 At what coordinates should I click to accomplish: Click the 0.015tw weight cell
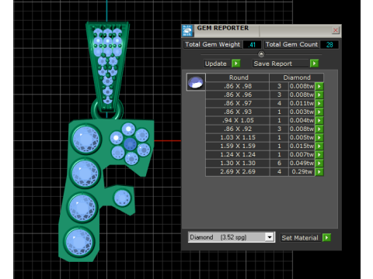[302, 146]
